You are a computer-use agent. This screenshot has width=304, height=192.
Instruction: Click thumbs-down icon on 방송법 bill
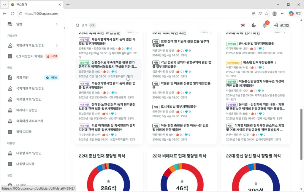tap(260, 67)
